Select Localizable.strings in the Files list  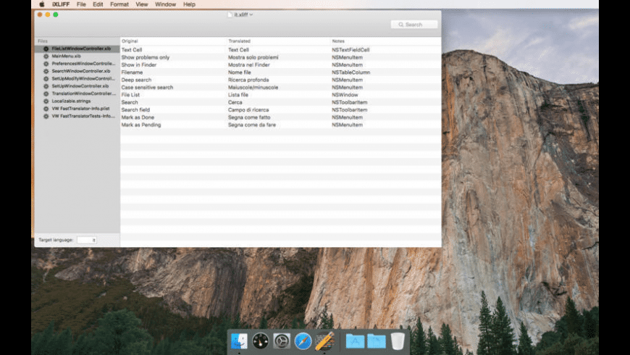point(70,101)
